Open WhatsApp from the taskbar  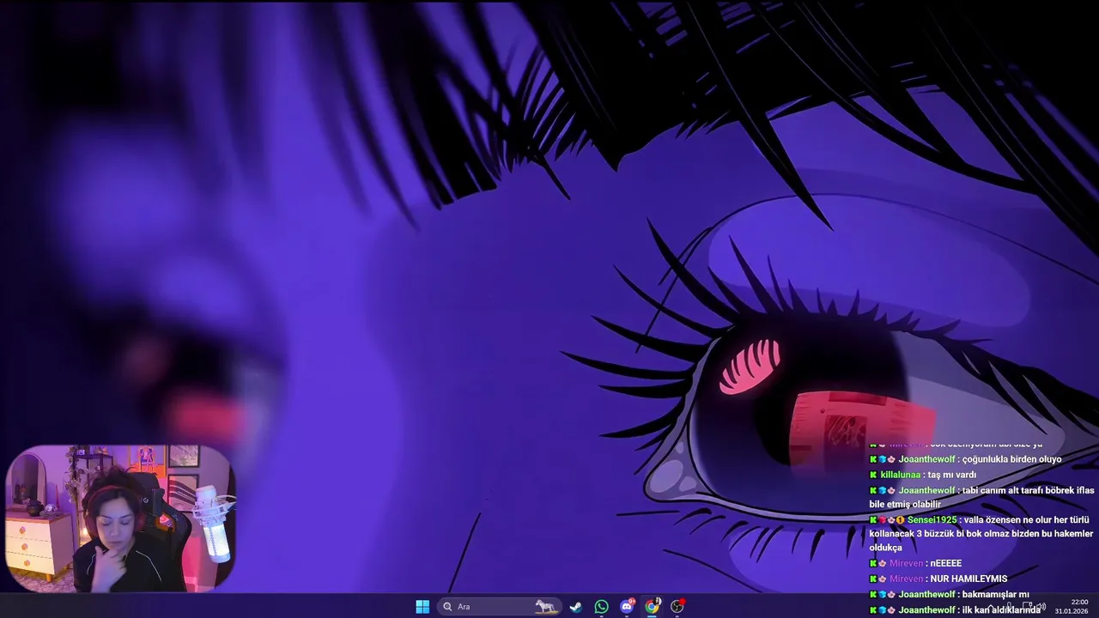[601, 607]
